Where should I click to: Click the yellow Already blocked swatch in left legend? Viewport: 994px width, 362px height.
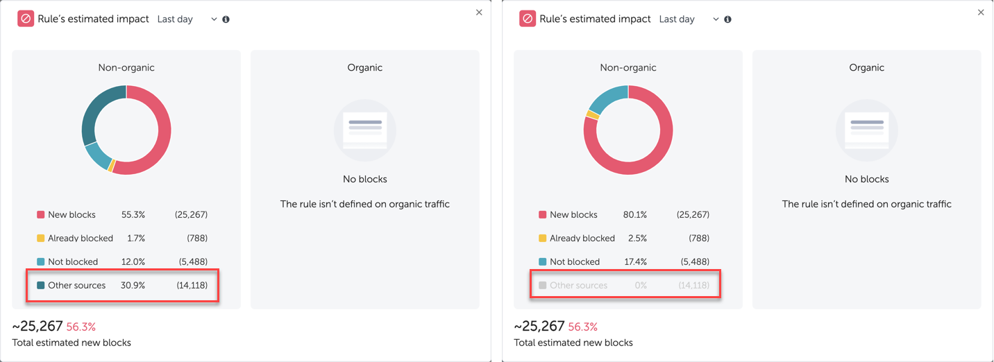[41, 239]
